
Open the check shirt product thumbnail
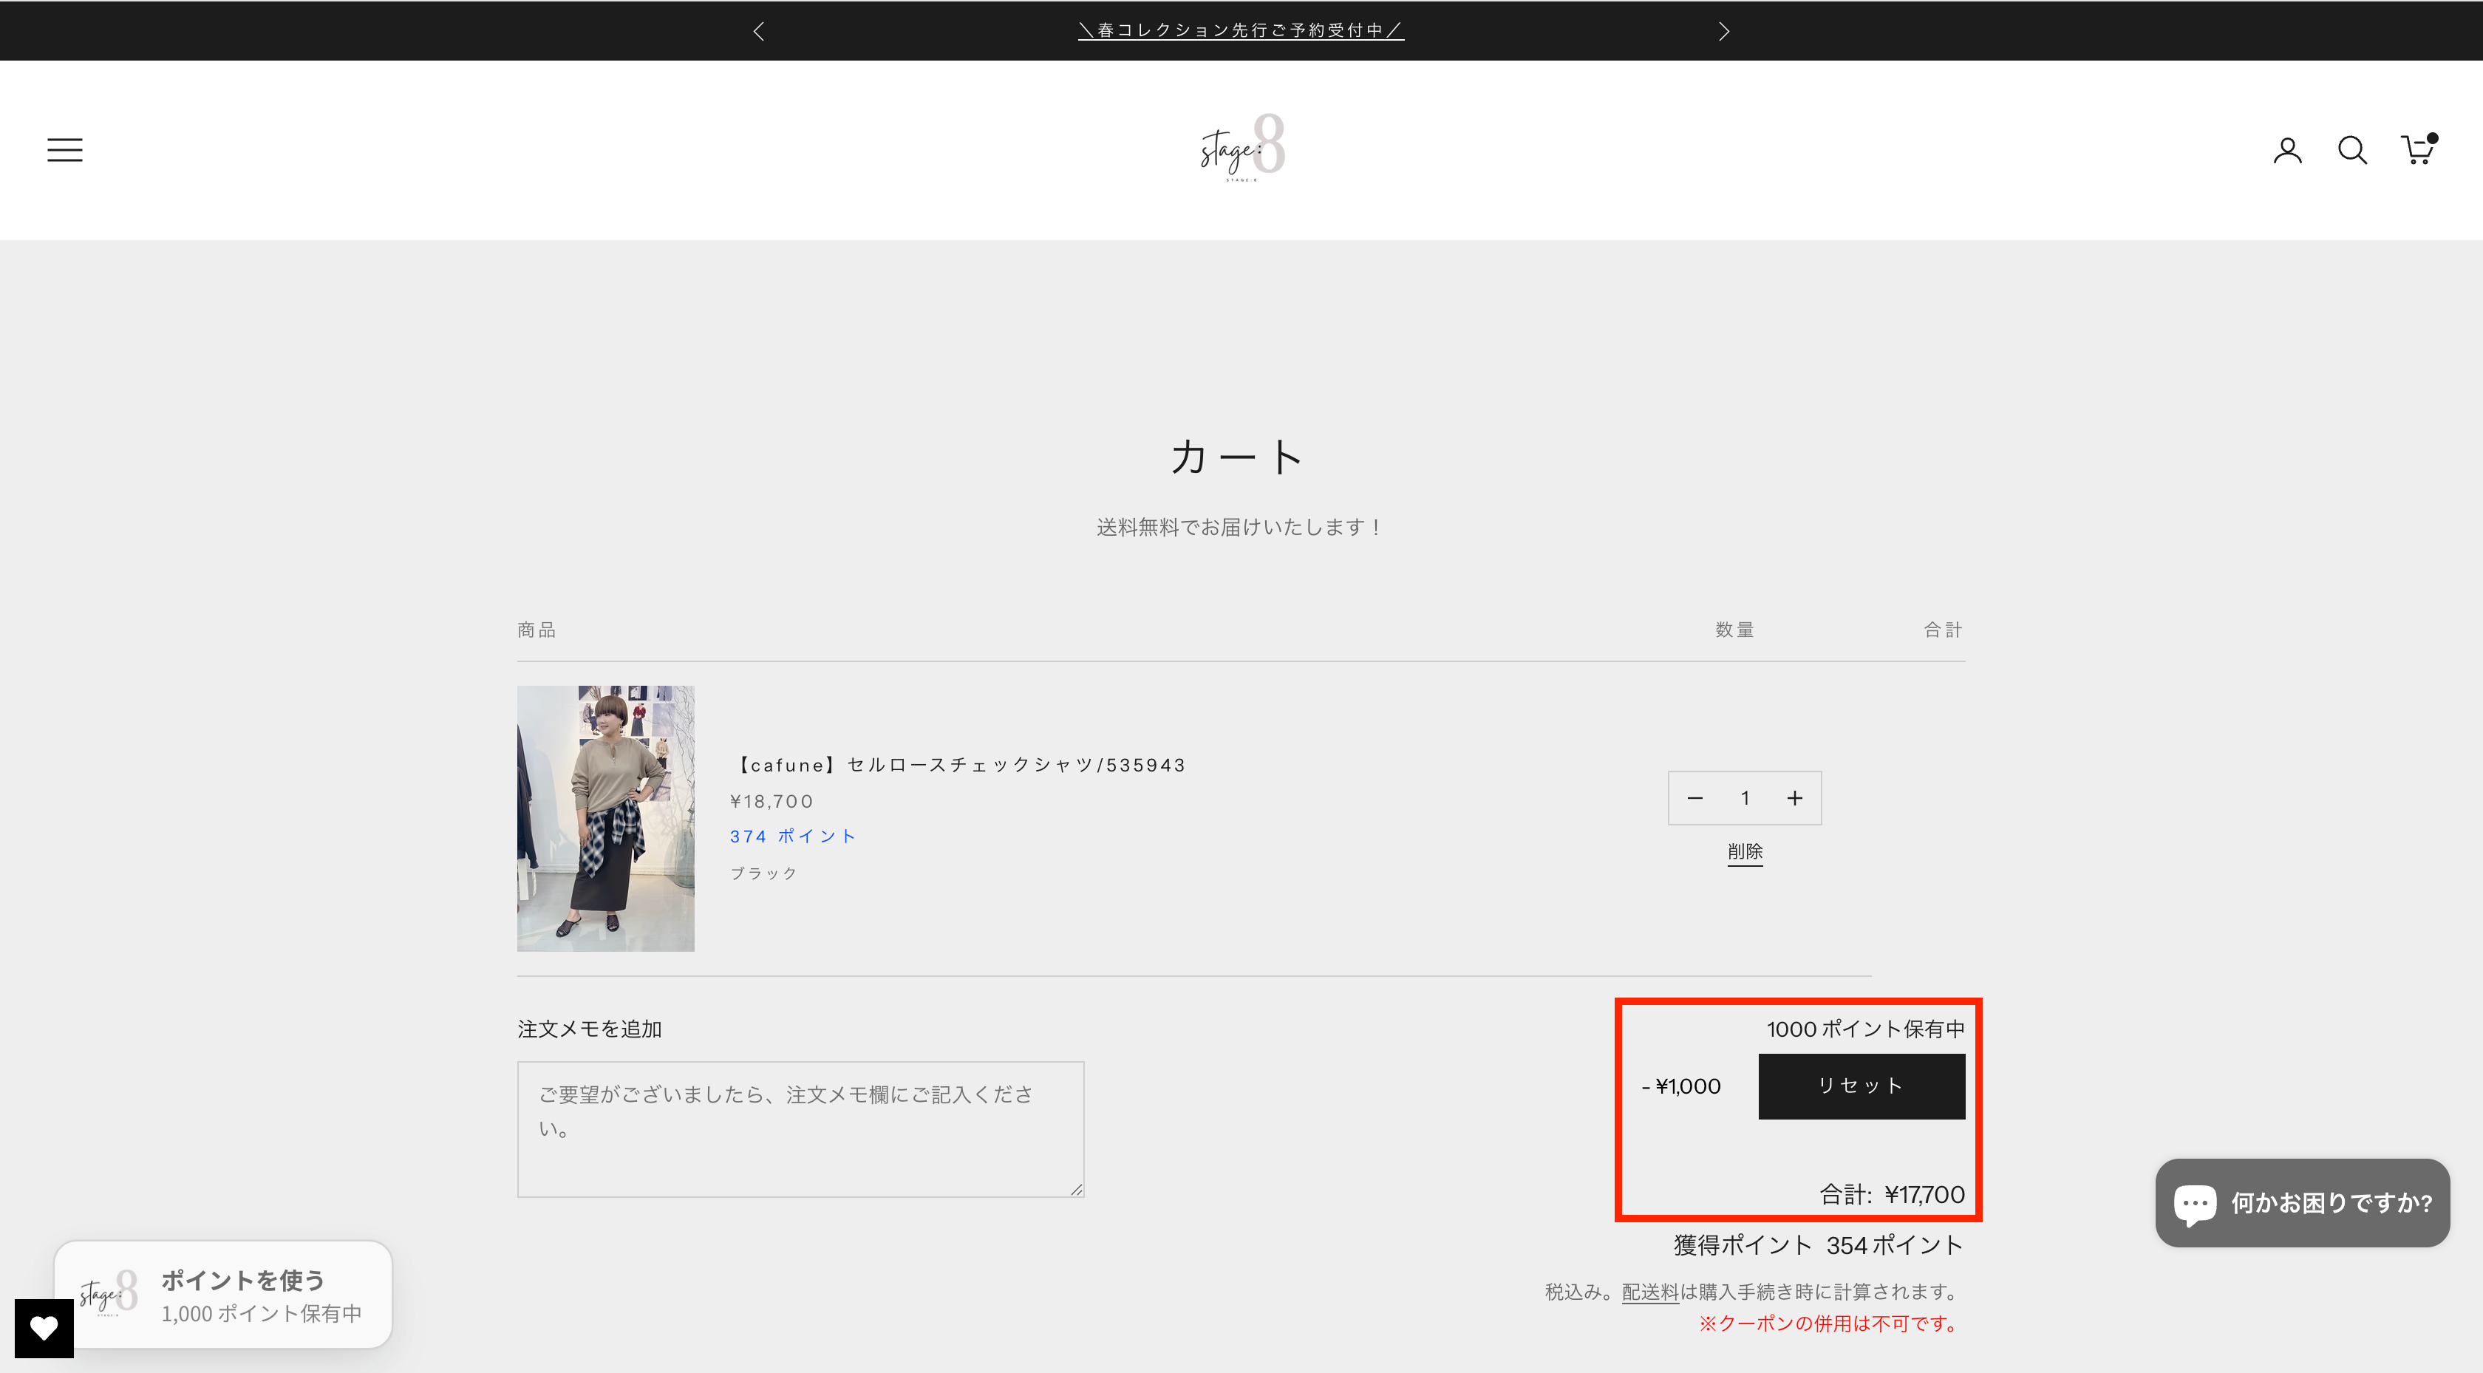[605, 817]
